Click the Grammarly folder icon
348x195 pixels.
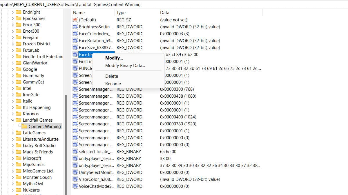[x=19, y=76]
